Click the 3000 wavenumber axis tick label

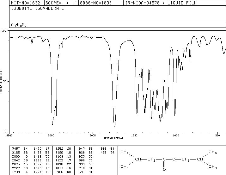[x=51, y=135]
